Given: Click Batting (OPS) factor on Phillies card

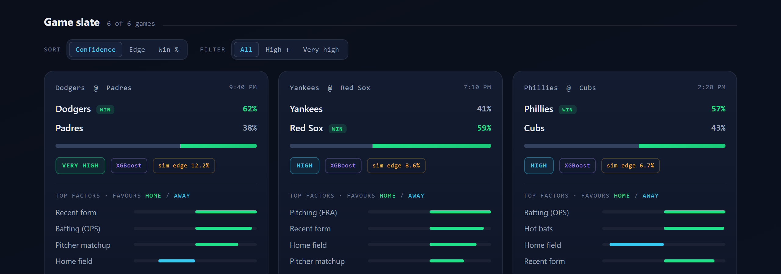Looking at the screenshot, I should pos(625,213).
